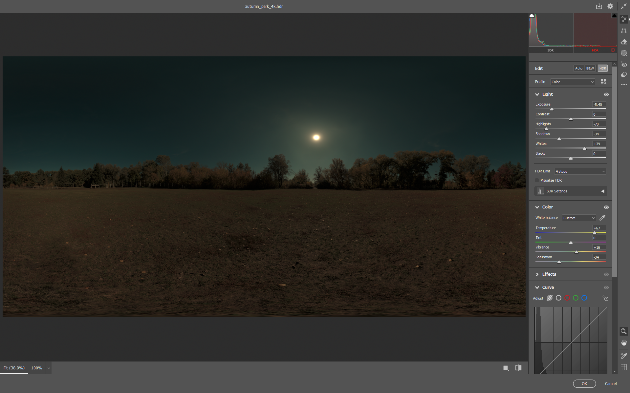Toggle full screen mode icon
Viewport: 630px width, 393px height.
tap(623, 6)
